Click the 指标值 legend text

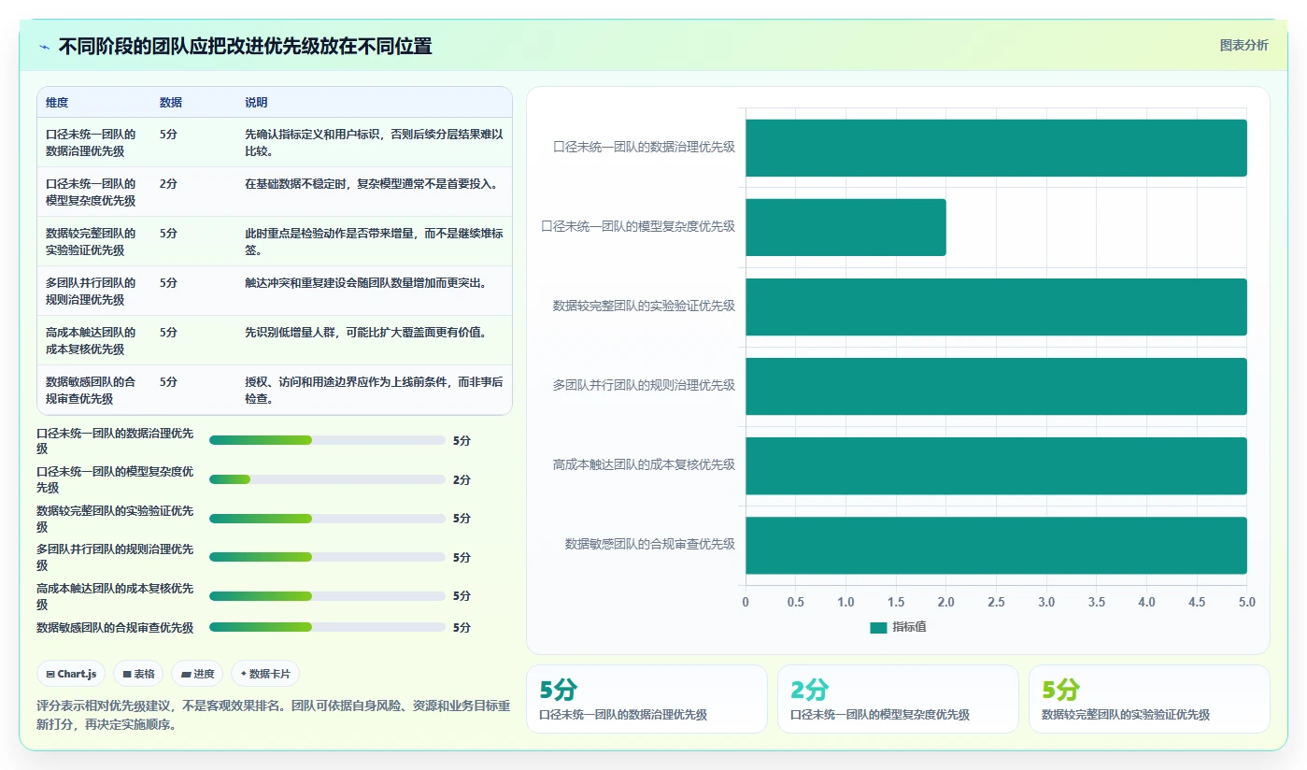pyautogui.click(x=909, y=627)
